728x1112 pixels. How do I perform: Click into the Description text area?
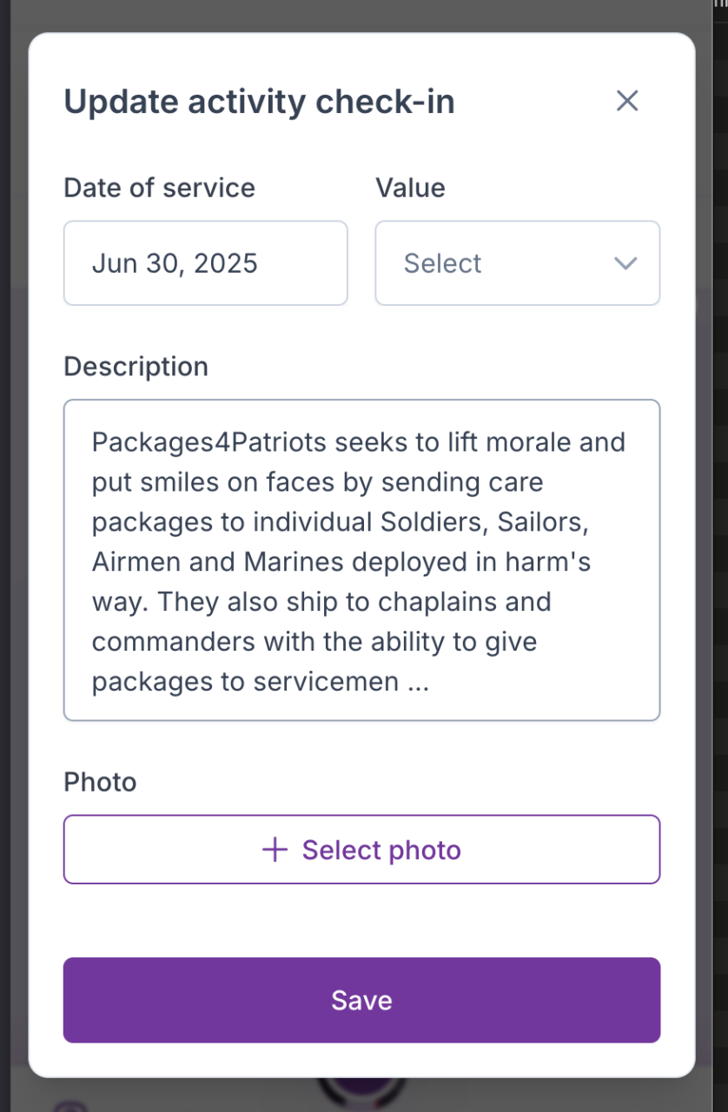point(361,560)
